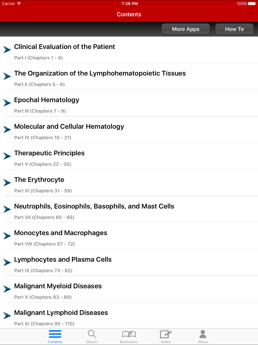Tap arrow icon beside Therapeutic Principles
This screenshot has width=258, height=345.
7,156
